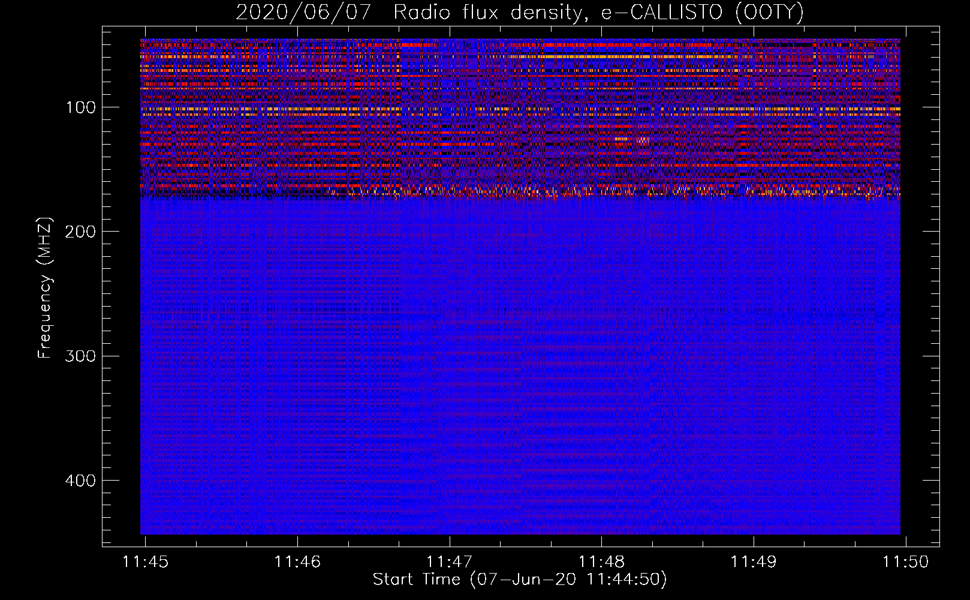Select the 200 frequency tick label
This screenshot has height=600, width=970.
(x=81, y=232)
